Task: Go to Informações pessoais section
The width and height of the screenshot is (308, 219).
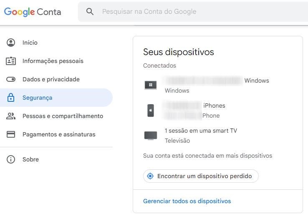Action: (x=53, y=61)
